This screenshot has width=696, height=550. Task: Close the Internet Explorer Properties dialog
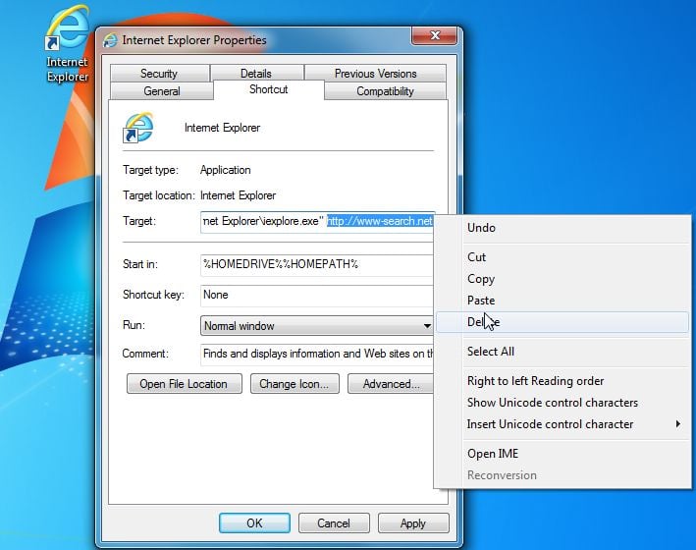[434, 36]
